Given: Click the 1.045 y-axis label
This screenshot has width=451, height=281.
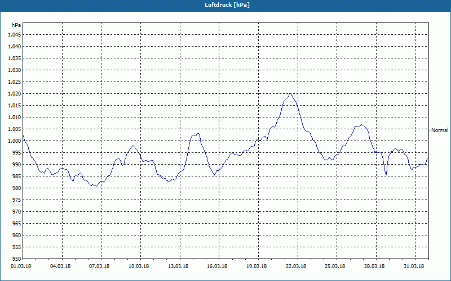Looking at the screenshot, I should tap(15, 35).
